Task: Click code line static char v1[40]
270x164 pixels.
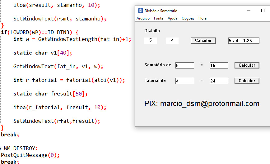Action: tap(43, 53)
